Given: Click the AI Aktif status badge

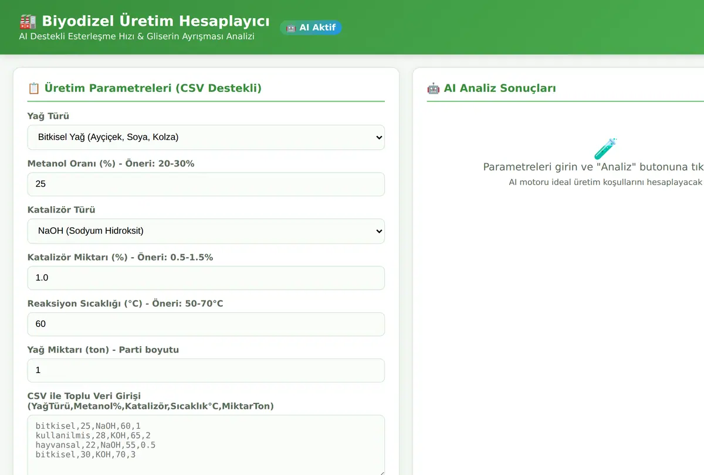Looking at the screenshot, I should [x=311, y=28].
